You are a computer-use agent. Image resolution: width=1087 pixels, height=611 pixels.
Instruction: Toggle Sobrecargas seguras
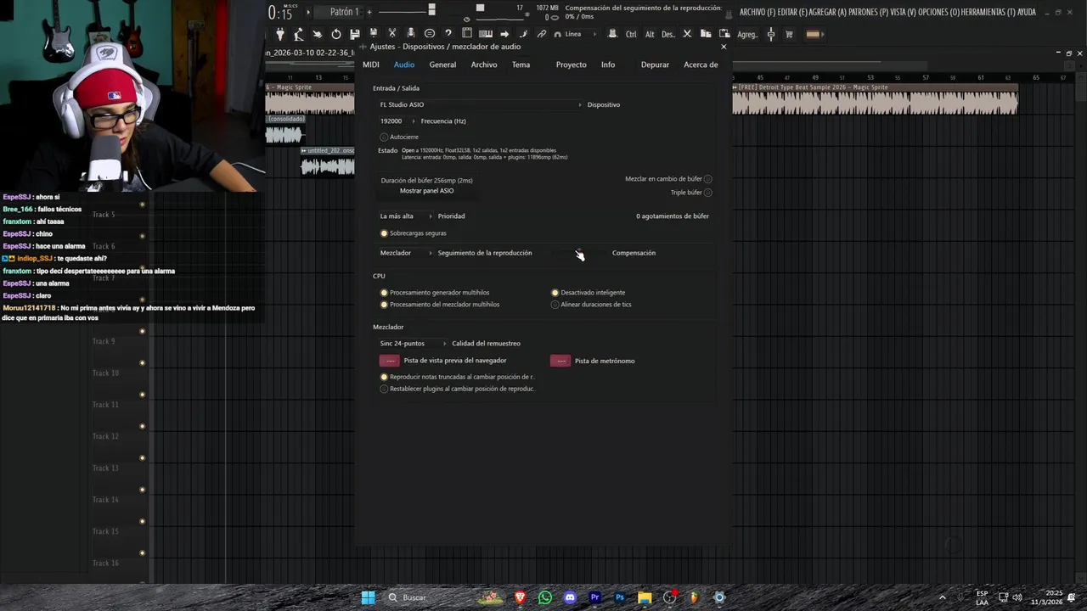pos(384,233)
